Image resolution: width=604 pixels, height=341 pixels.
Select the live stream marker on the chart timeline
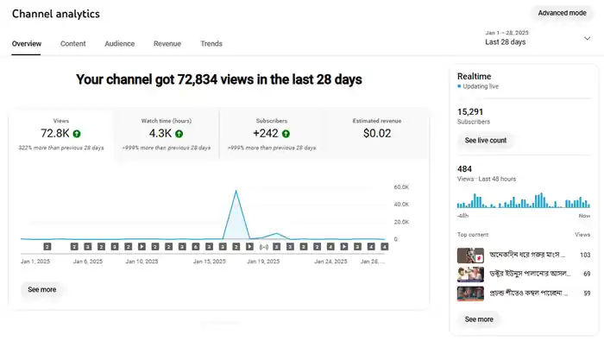tap(263, 247)
